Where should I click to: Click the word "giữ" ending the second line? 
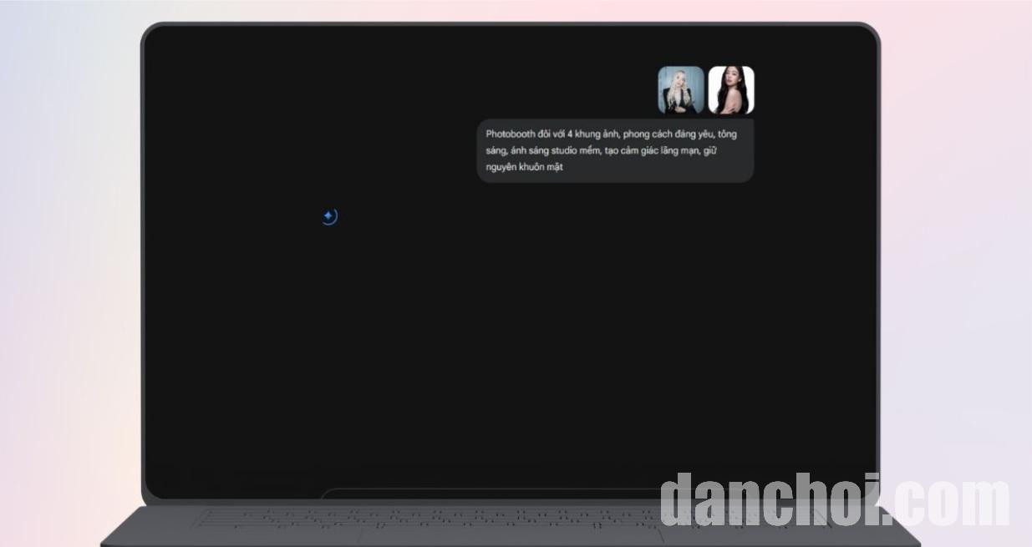tap(710, 151)
